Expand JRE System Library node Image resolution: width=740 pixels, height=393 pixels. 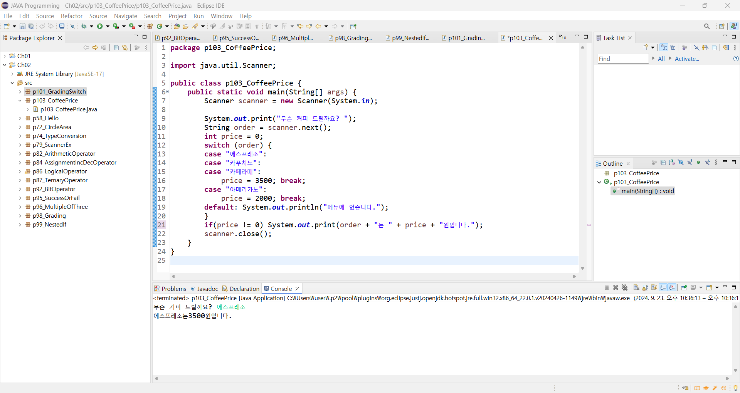[12, 74]
